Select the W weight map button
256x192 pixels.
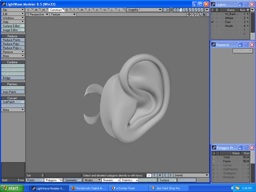[149, 175]
